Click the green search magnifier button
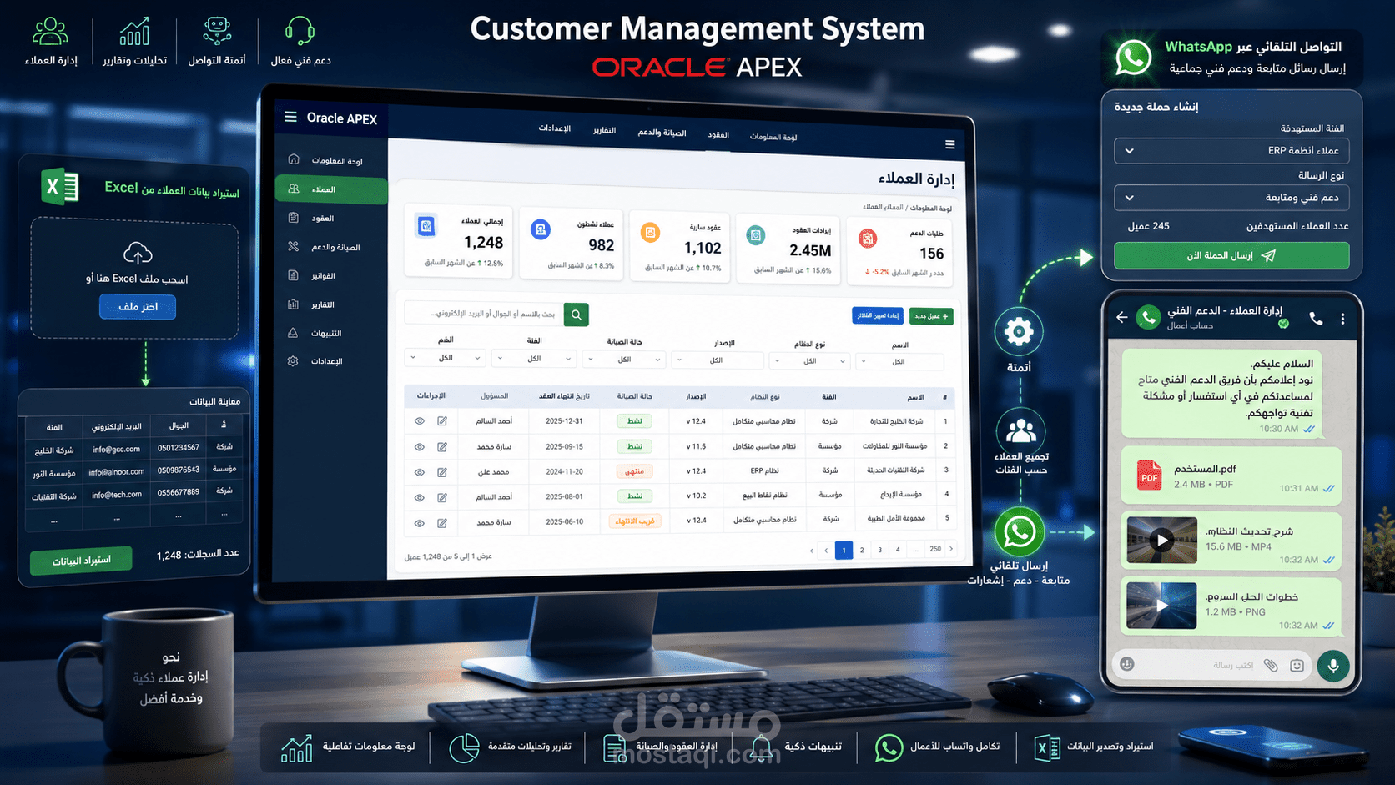Screen dimensions: 1395x785 [576, 315]
